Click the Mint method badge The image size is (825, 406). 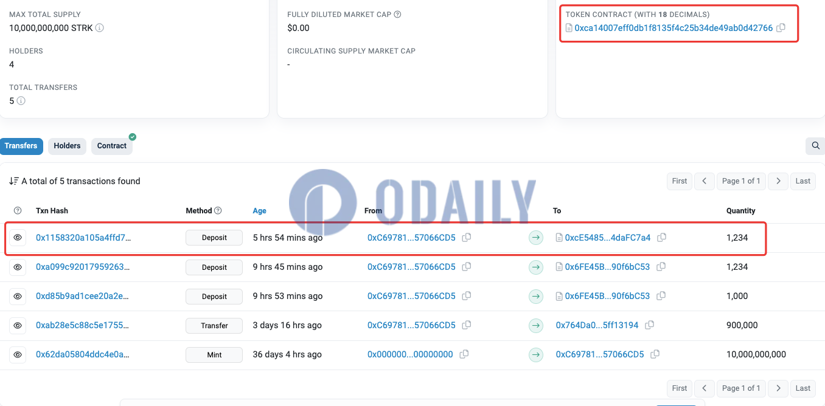[214, 354]
